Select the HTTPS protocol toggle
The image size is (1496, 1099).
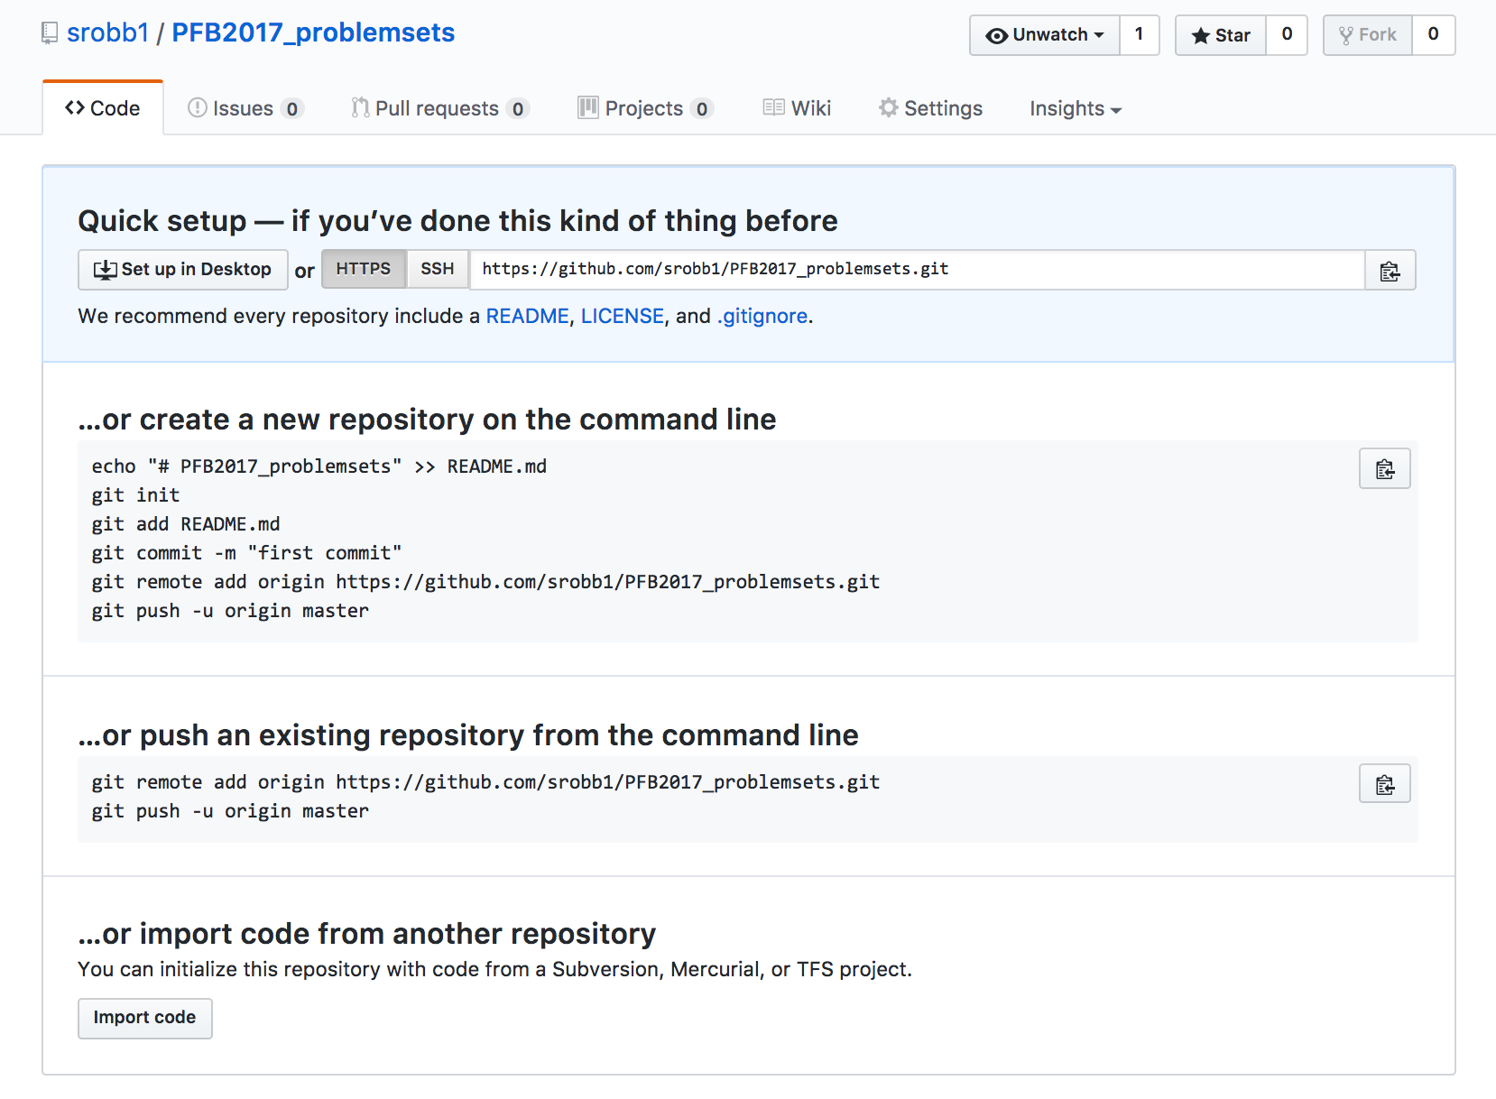pyautogui.click(x=364, y=270)
